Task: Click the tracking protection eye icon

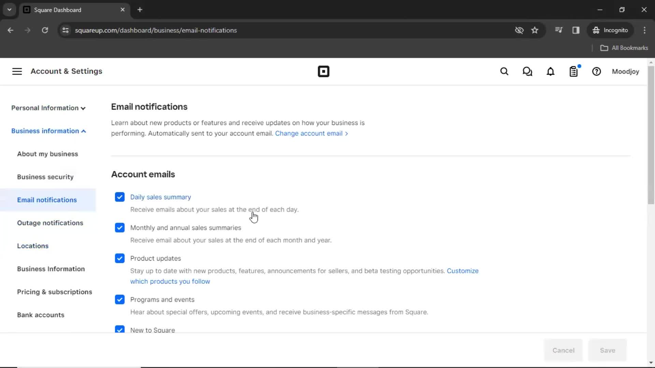Action: coord(519,30)
